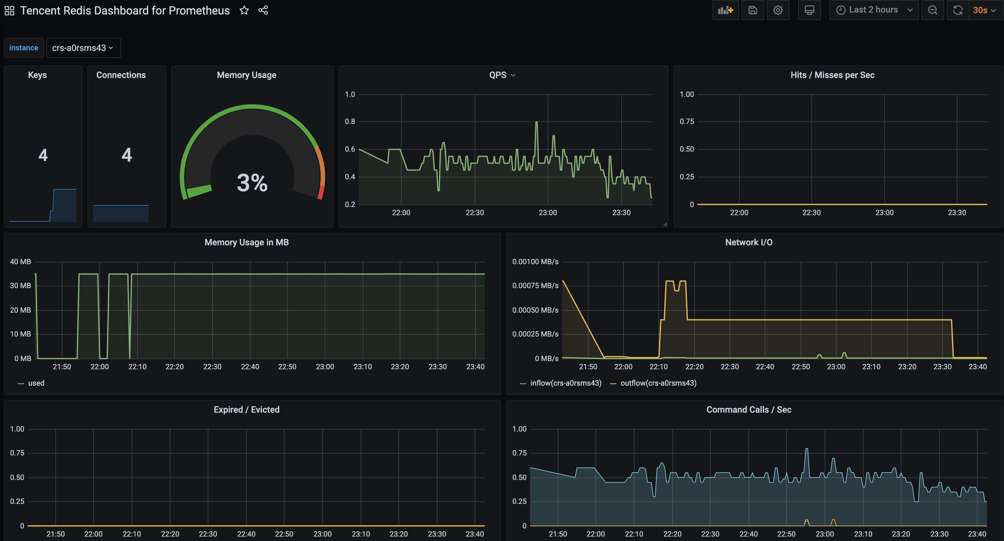The image size is (1004, 541).
Task: Share the dashboard via share icon
Action: tap(263, 10)
